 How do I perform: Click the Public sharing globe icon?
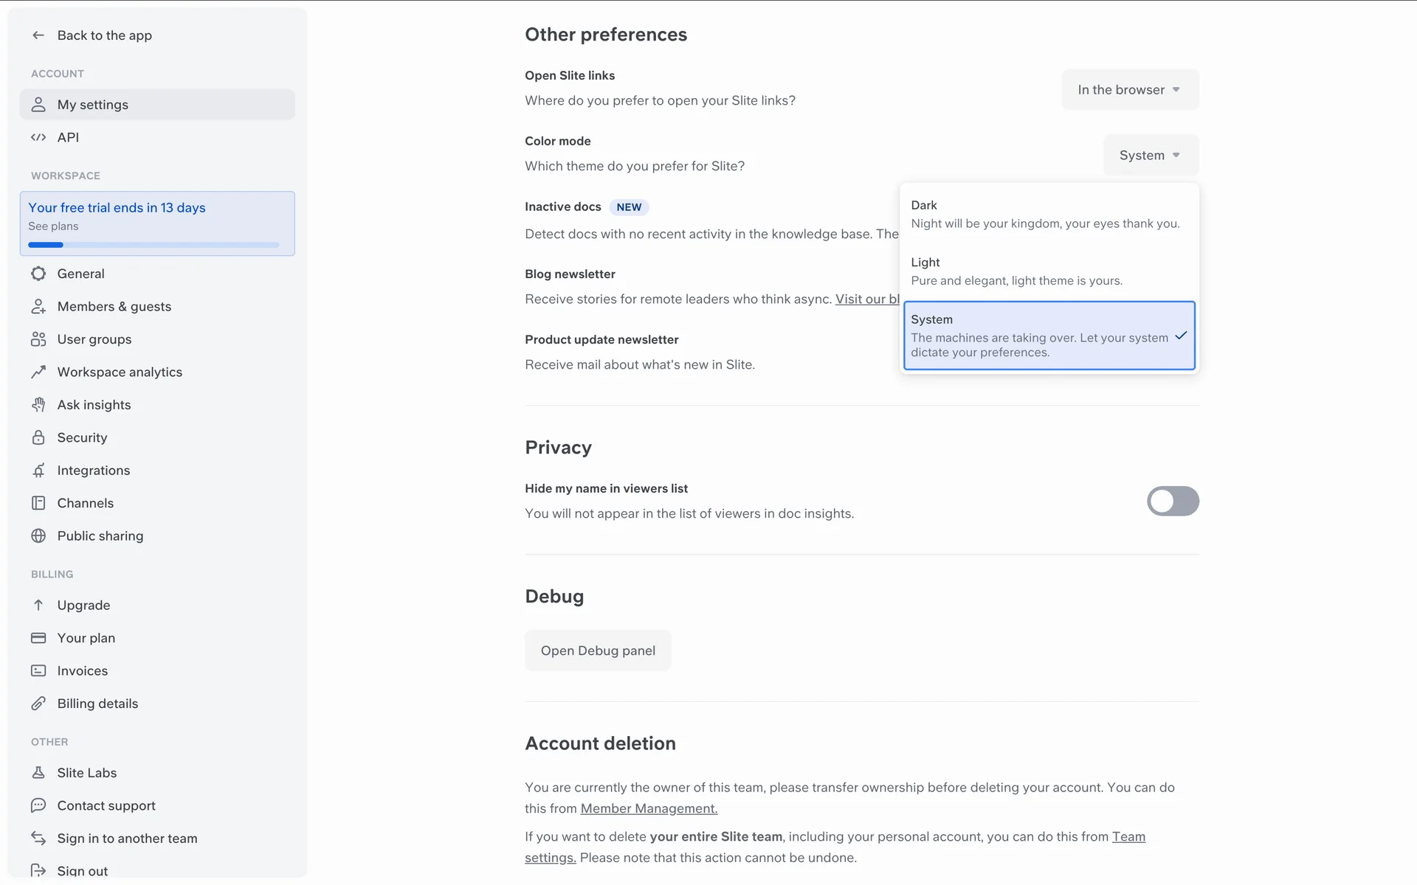coord(38,536)
